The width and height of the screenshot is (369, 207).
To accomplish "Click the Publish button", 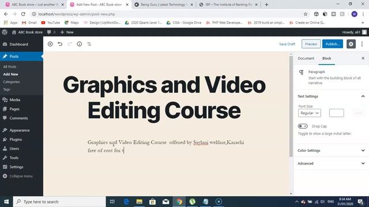I will 333,44.
